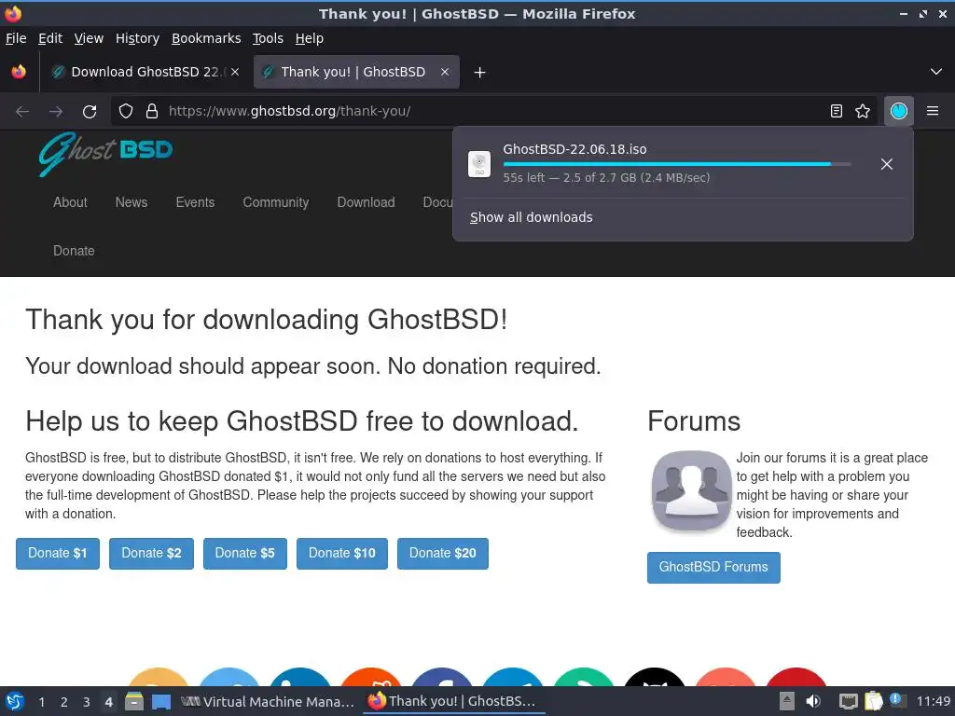
Task: Close the Download GhostBSD tab
Action: click(235, 72)
